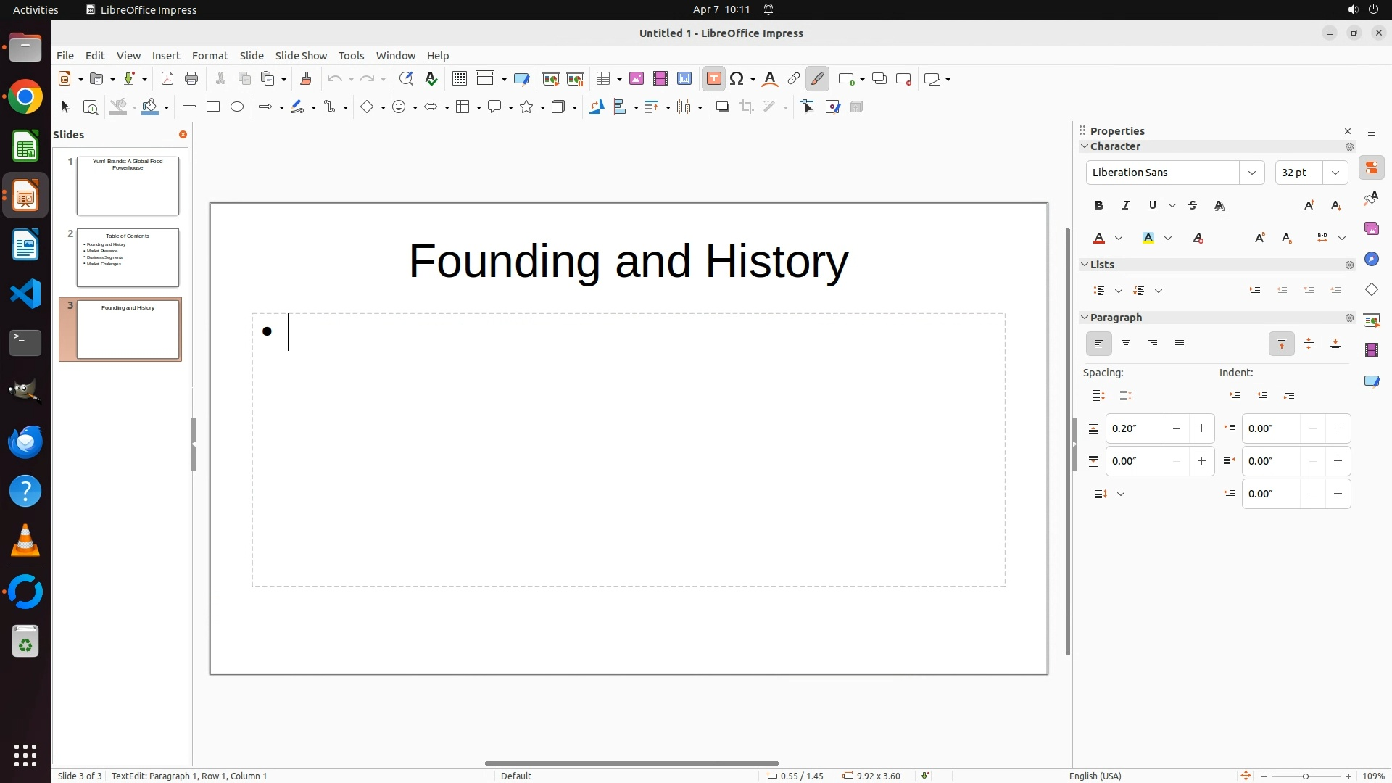Collapse the Lists section
1392x783 pixels.
pyautogui.click(x=1085, y=265)
